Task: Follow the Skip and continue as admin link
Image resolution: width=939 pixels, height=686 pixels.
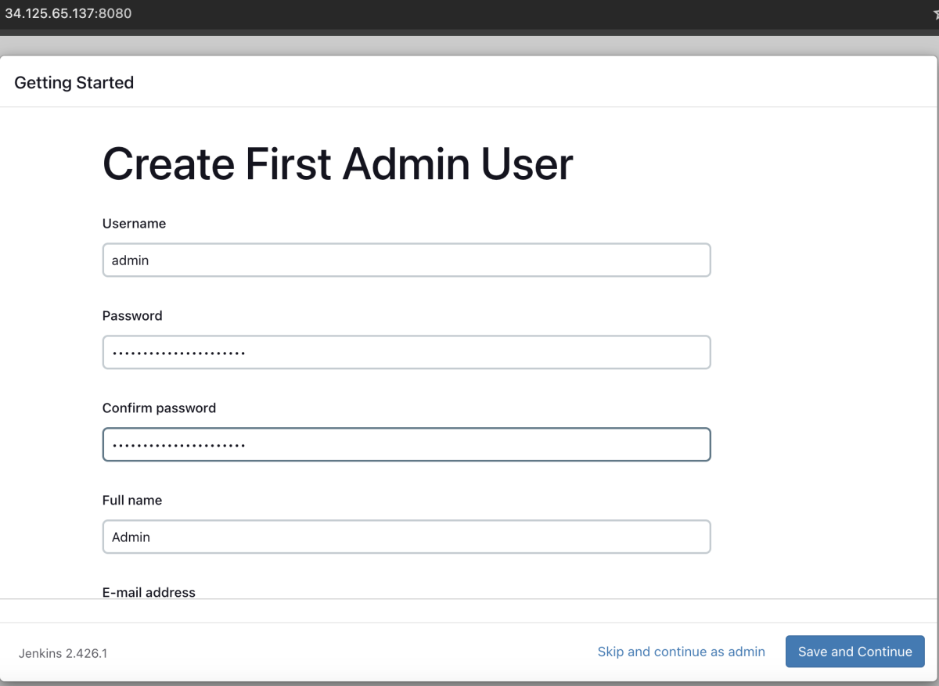Action: coord(681,652)
